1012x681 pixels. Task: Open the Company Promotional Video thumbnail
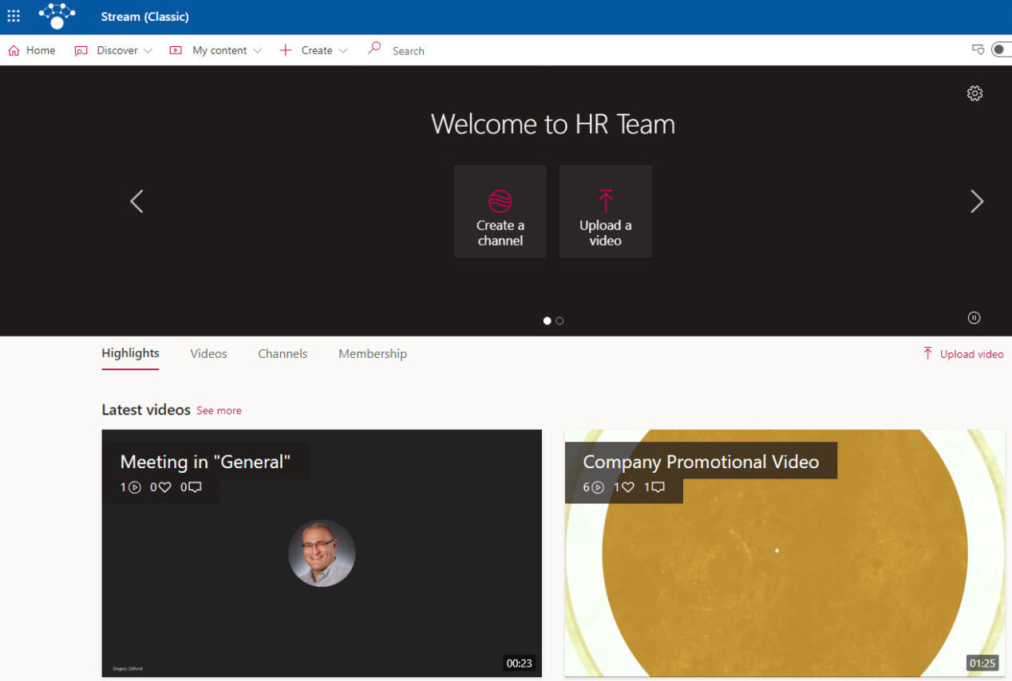tap(784, 554)
